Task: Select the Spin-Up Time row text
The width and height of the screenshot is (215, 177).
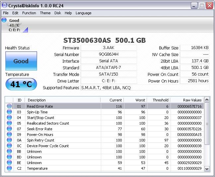Action: tap(37, 112)
